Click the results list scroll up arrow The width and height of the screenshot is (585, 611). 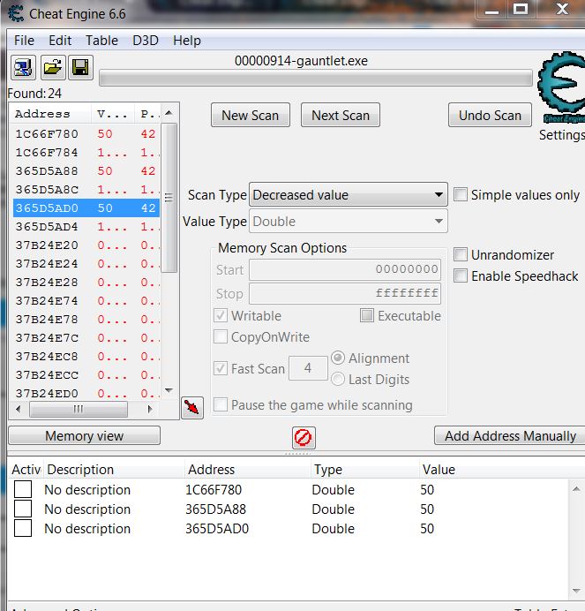point(169,113)
